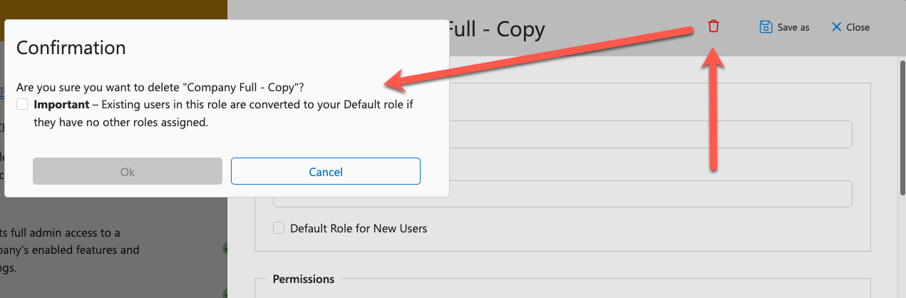Click the vertical scrollbar on right edge

point(900,178)
